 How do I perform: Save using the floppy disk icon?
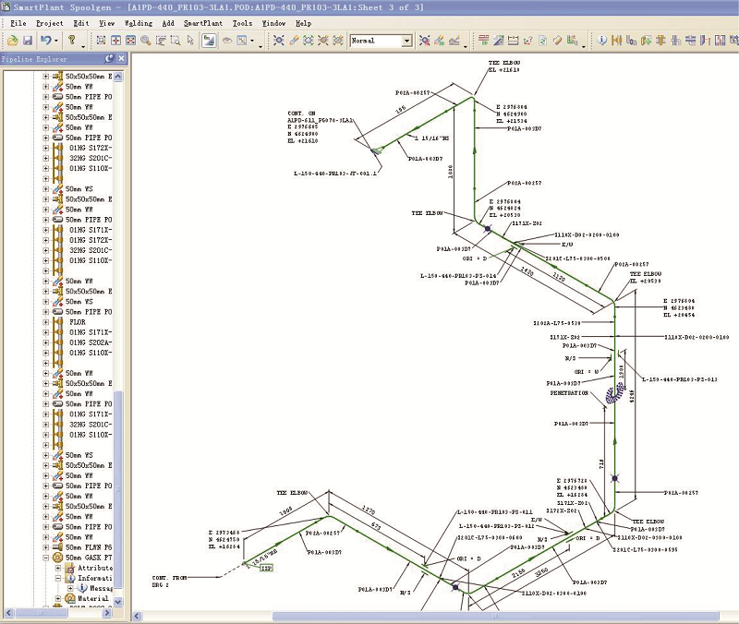click(28, 41)
